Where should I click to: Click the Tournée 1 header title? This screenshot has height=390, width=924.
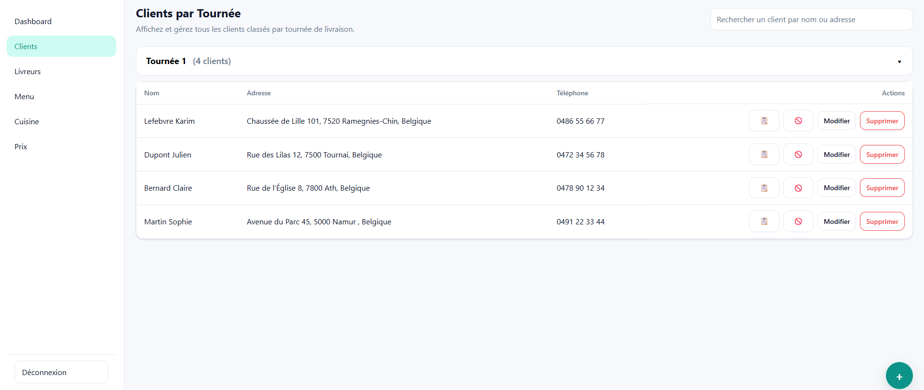click(x=166, y=61)
